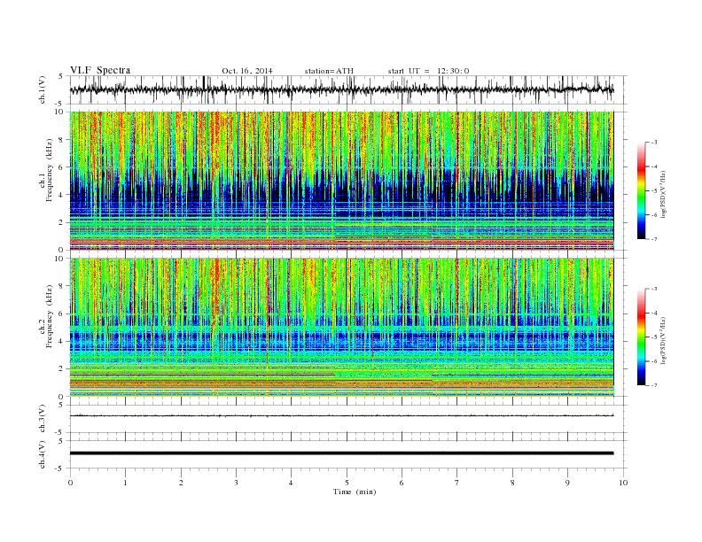702x542 pixels.
Task: Click the 'start UT = 12:30:0' header text
Action: [428, 71]
